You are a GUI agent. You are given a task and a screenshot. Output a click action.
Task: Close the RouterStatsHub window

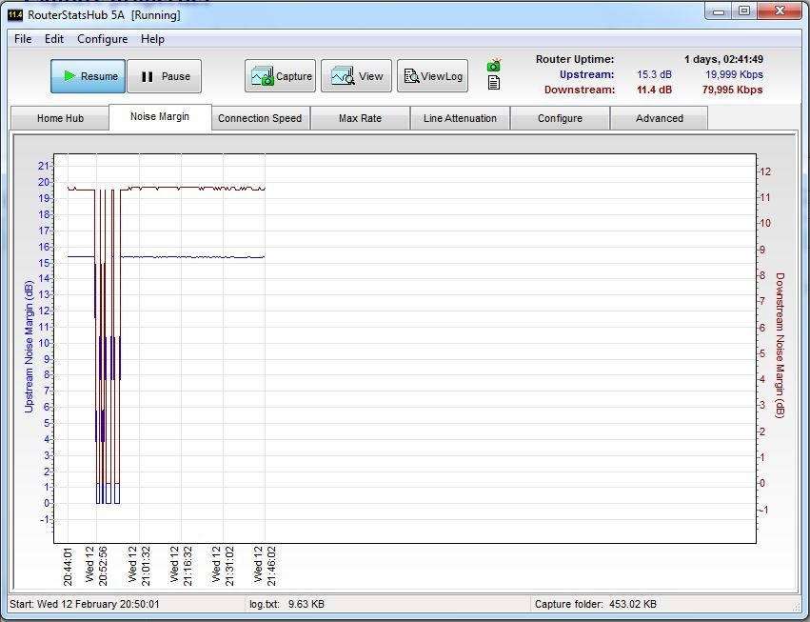pyautogui.click(x=780, y=11)
